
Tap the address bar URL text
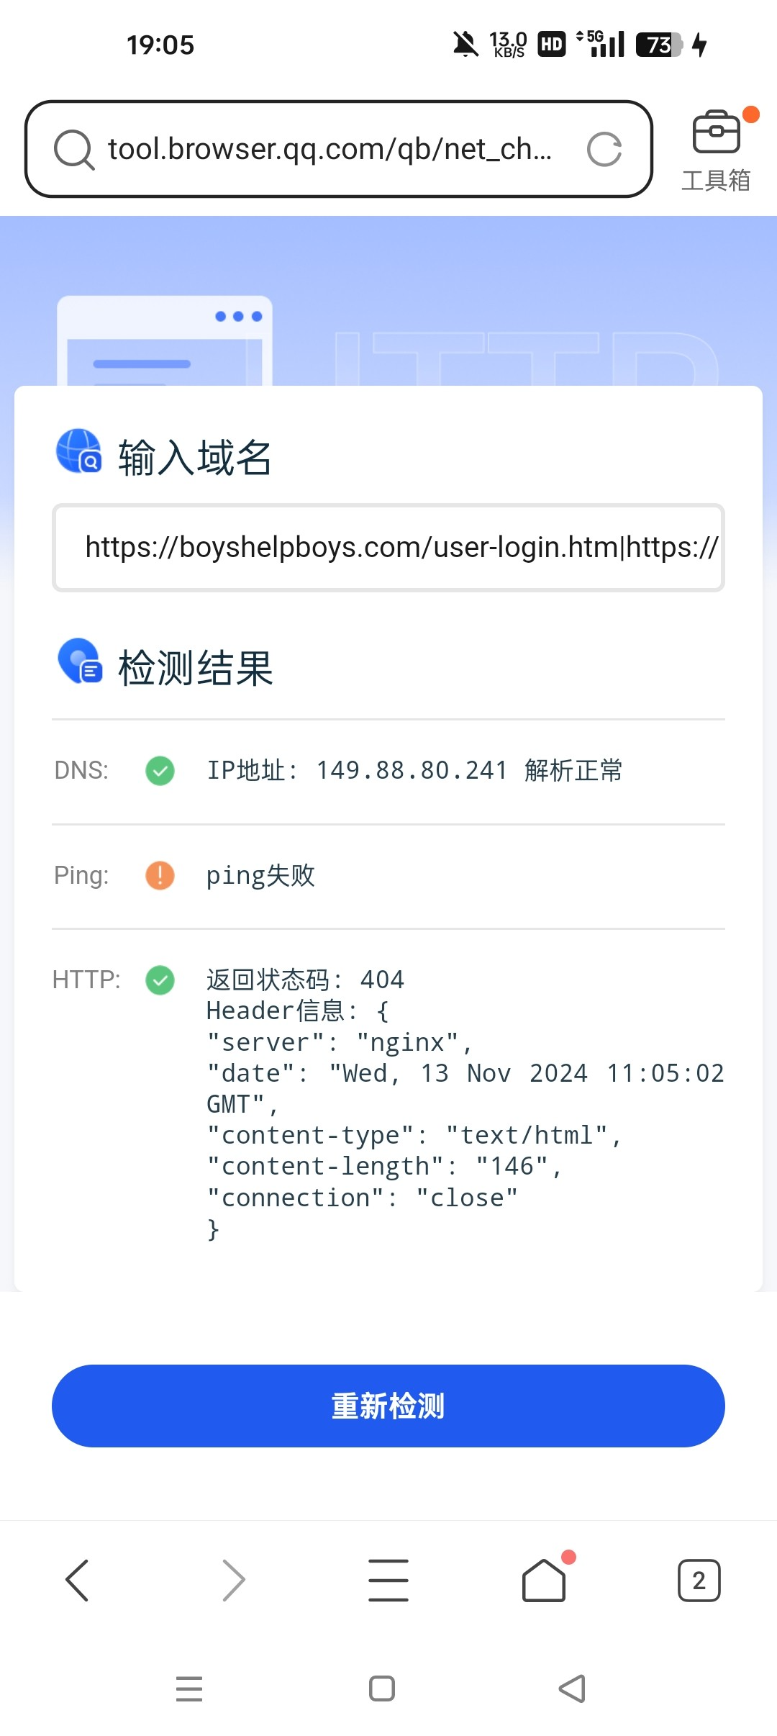click(330, 149)
